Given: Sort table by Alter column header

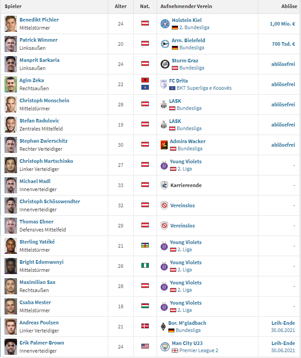Looking at the screenshot, I should (121, 6).
